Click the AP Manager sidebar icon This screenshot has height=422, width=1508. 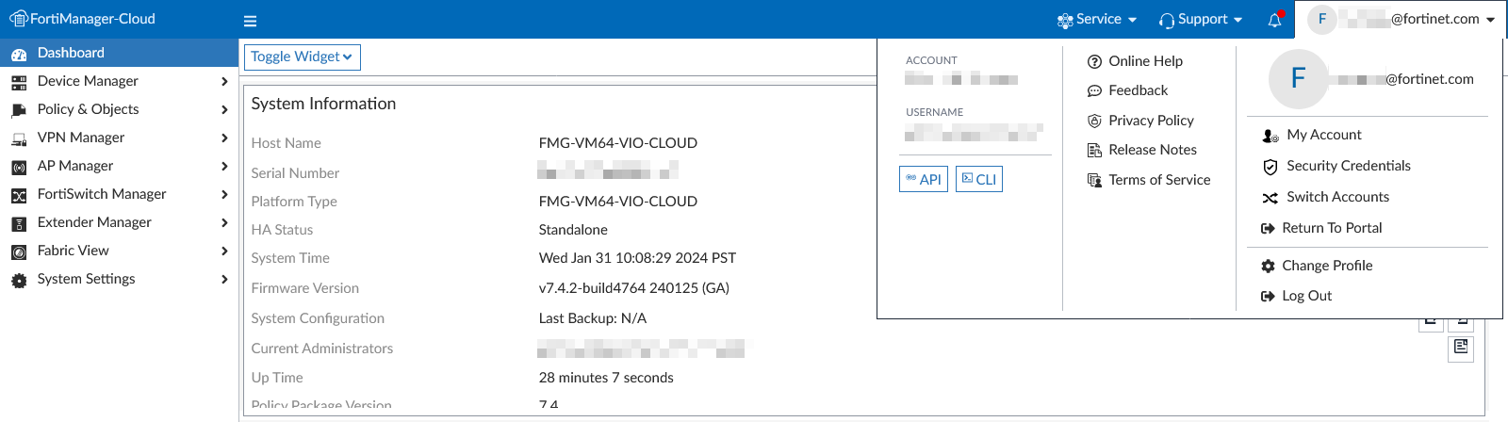(19, 167)
